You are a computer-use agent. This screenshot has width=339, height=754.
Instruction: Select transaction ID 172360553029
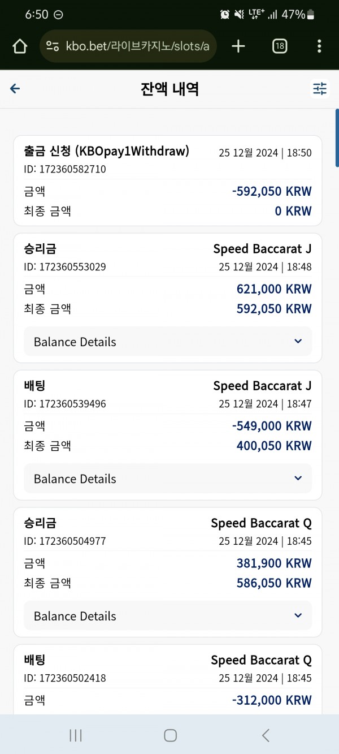[65, 267]
